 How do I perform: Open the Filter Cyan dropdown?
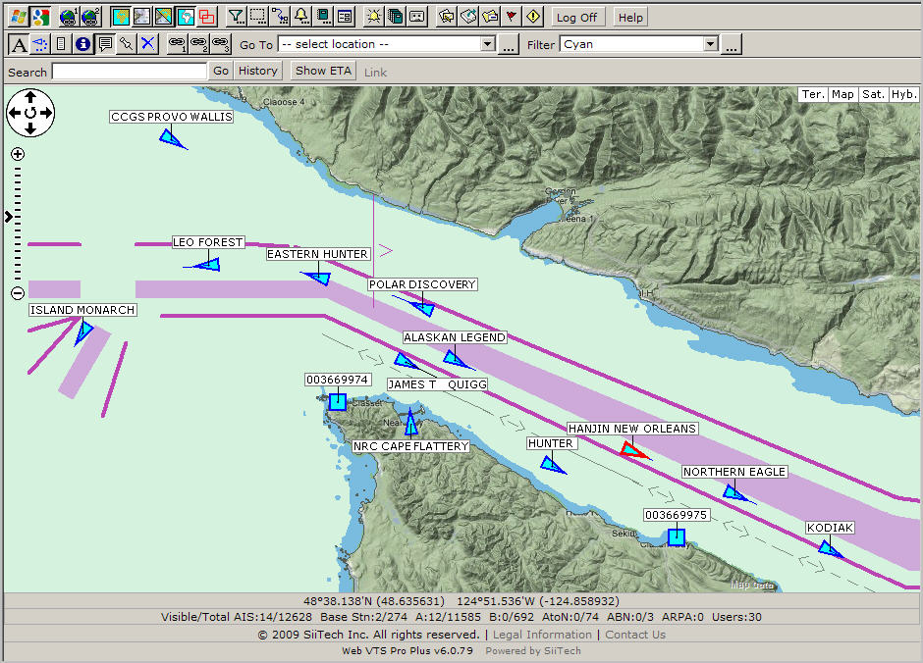(638, 44)
